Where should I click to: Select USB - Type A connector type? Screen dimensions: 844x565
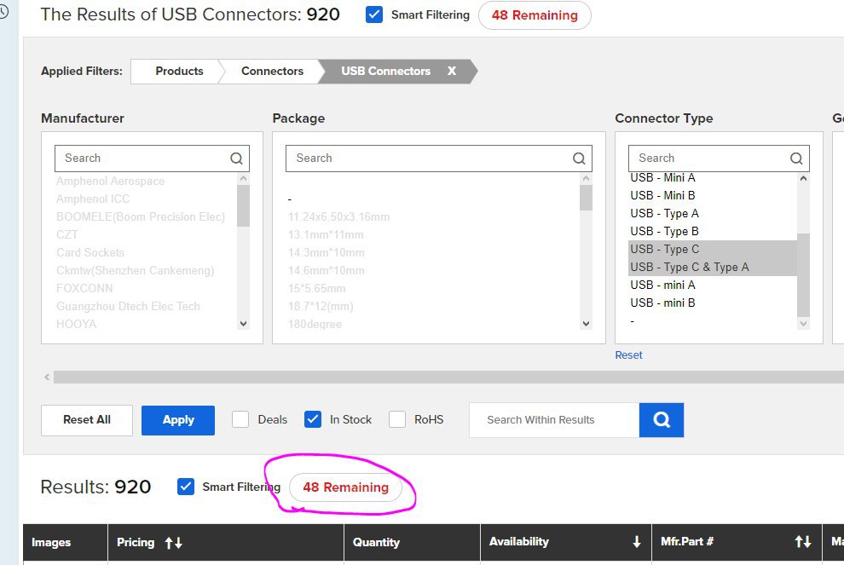[x=664, y=213]
